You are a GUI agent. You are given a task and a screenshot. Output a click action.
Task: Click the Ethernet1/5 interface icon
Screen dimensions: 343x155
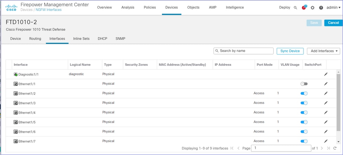click(15, 122)
